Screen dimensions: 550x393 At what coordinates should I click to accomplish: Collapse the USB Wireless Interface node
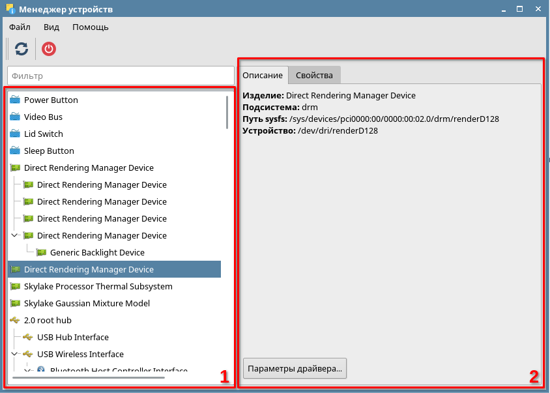coord(15,354)
